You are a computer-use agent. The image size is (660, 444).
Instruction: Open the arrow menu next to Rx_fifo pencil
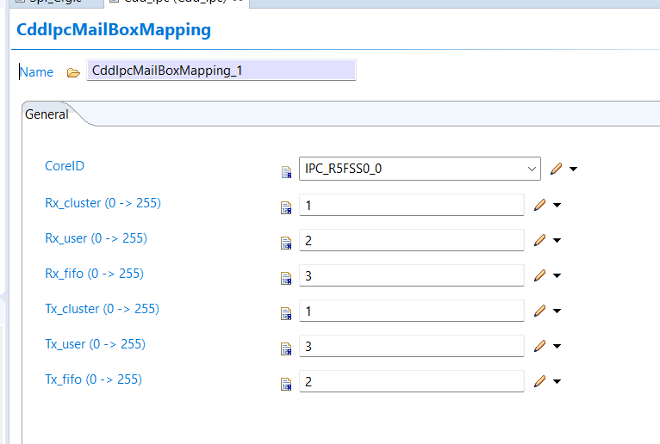tap(557, 276)
